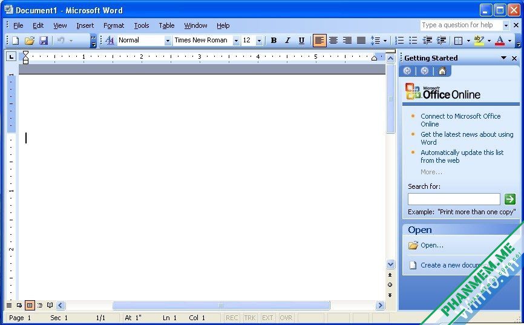Screen dimensions: 524x325
Task: Close the Getting Started task pane
Action: [x=514, y=58]
